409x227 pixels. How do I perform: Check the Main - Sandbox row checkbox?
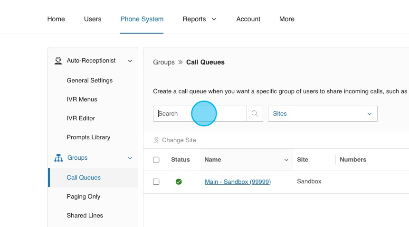coord(156,182)
